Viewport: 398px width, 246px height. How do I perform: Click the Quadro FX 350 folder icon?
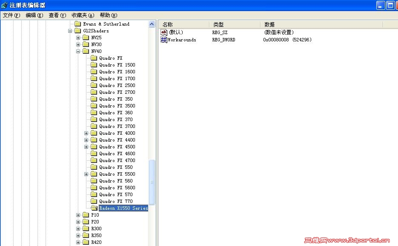coord(94,99)
